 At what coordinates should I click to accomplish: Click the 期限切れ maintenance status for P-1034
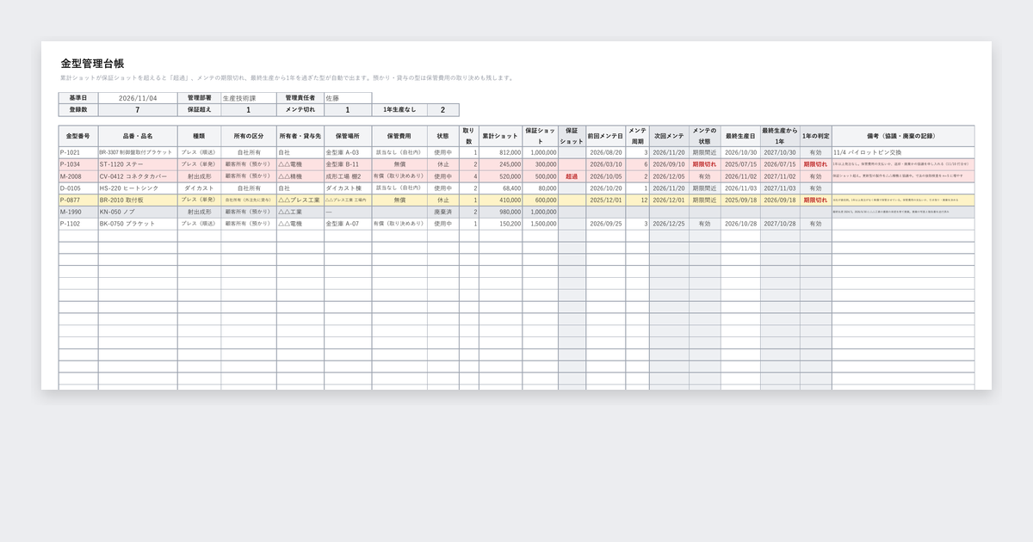pyautogui.click(x=704, y=164)
